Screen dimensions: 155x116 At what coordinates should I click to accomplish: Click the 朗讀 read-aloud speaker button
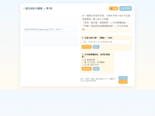point(114,9)
